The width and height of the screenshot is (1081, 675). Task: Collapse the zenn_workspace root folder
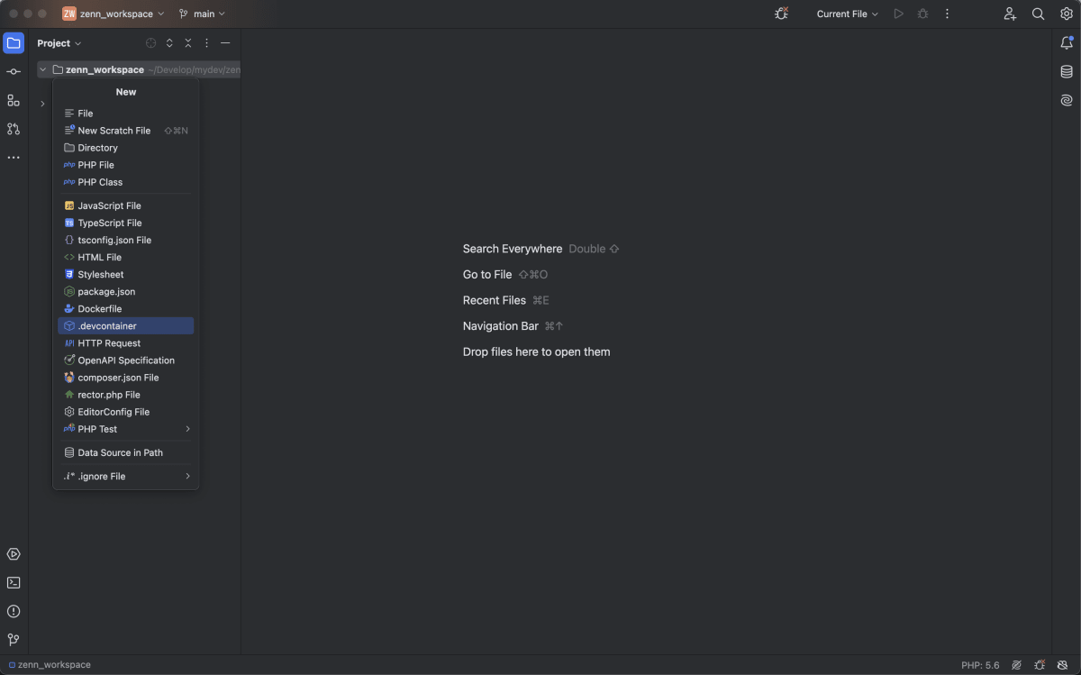[42, 69]
